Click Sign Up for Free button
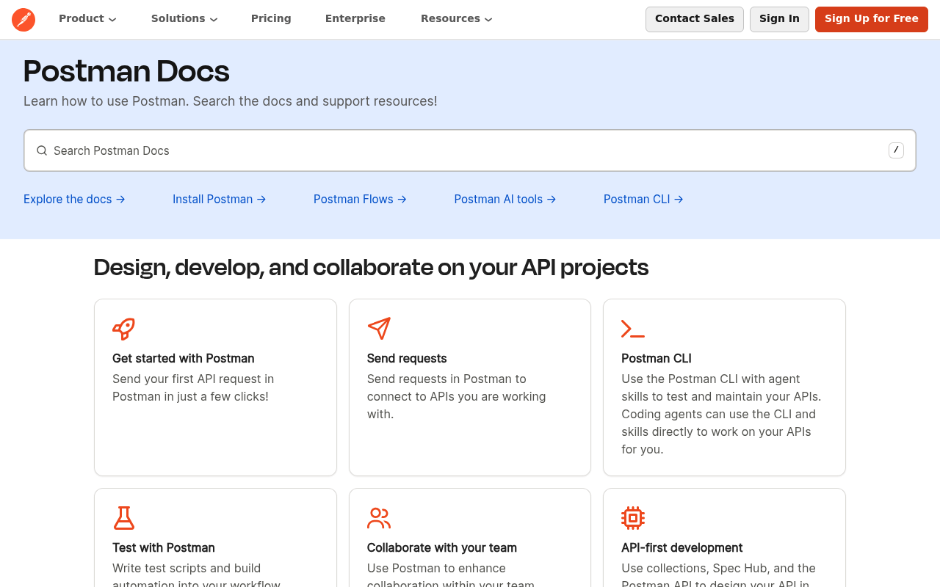940x587 pixels. 872,19
